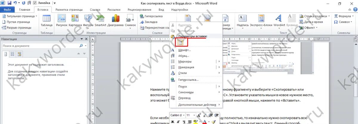Open the Вид tab
This screenshot has width=358, height=124.
(161, 9)
